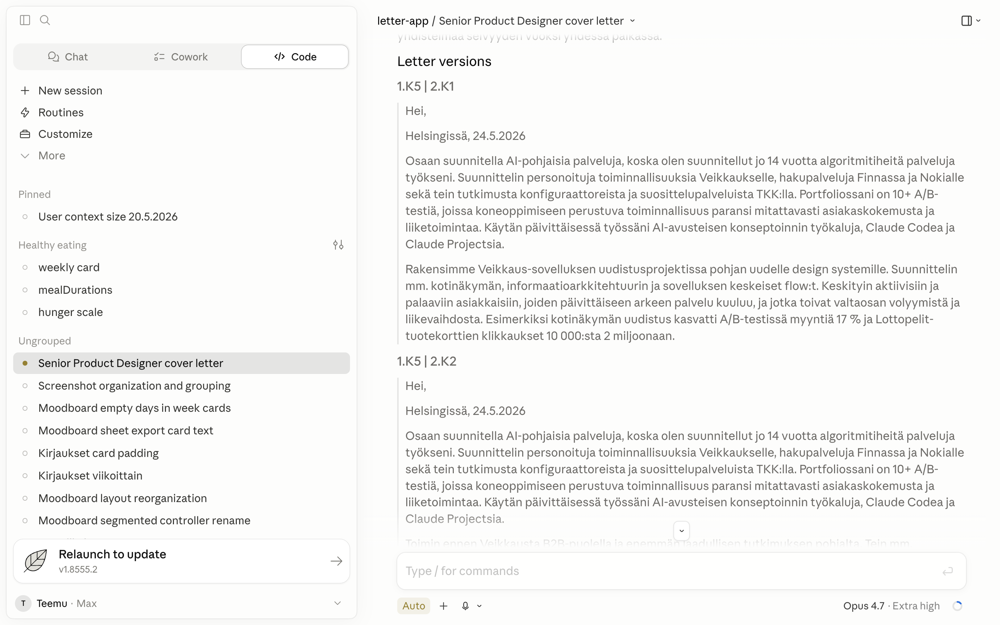Open Moodboard empty days in week cards
1000x625 pixels.
181,408
